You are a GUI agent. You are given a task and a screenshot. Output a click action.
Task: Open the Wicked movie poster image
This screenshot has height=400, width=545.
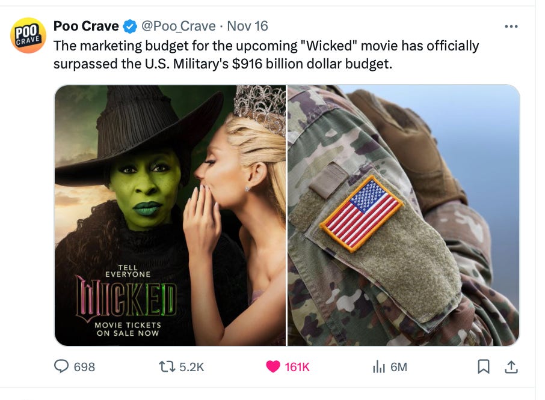[x=170, y=216]
